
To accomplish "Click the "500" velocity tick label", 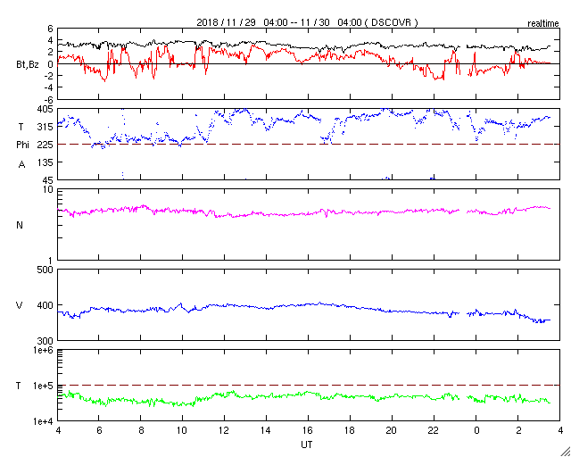I will click(46, 270).
